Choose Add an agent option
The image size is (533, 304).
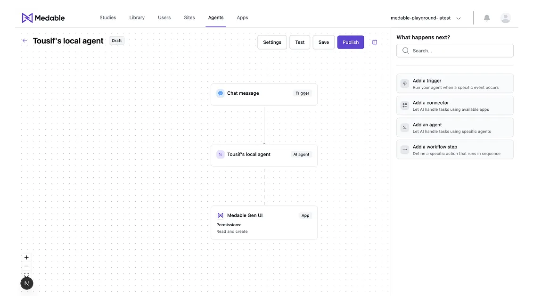[x=455, y=128]
